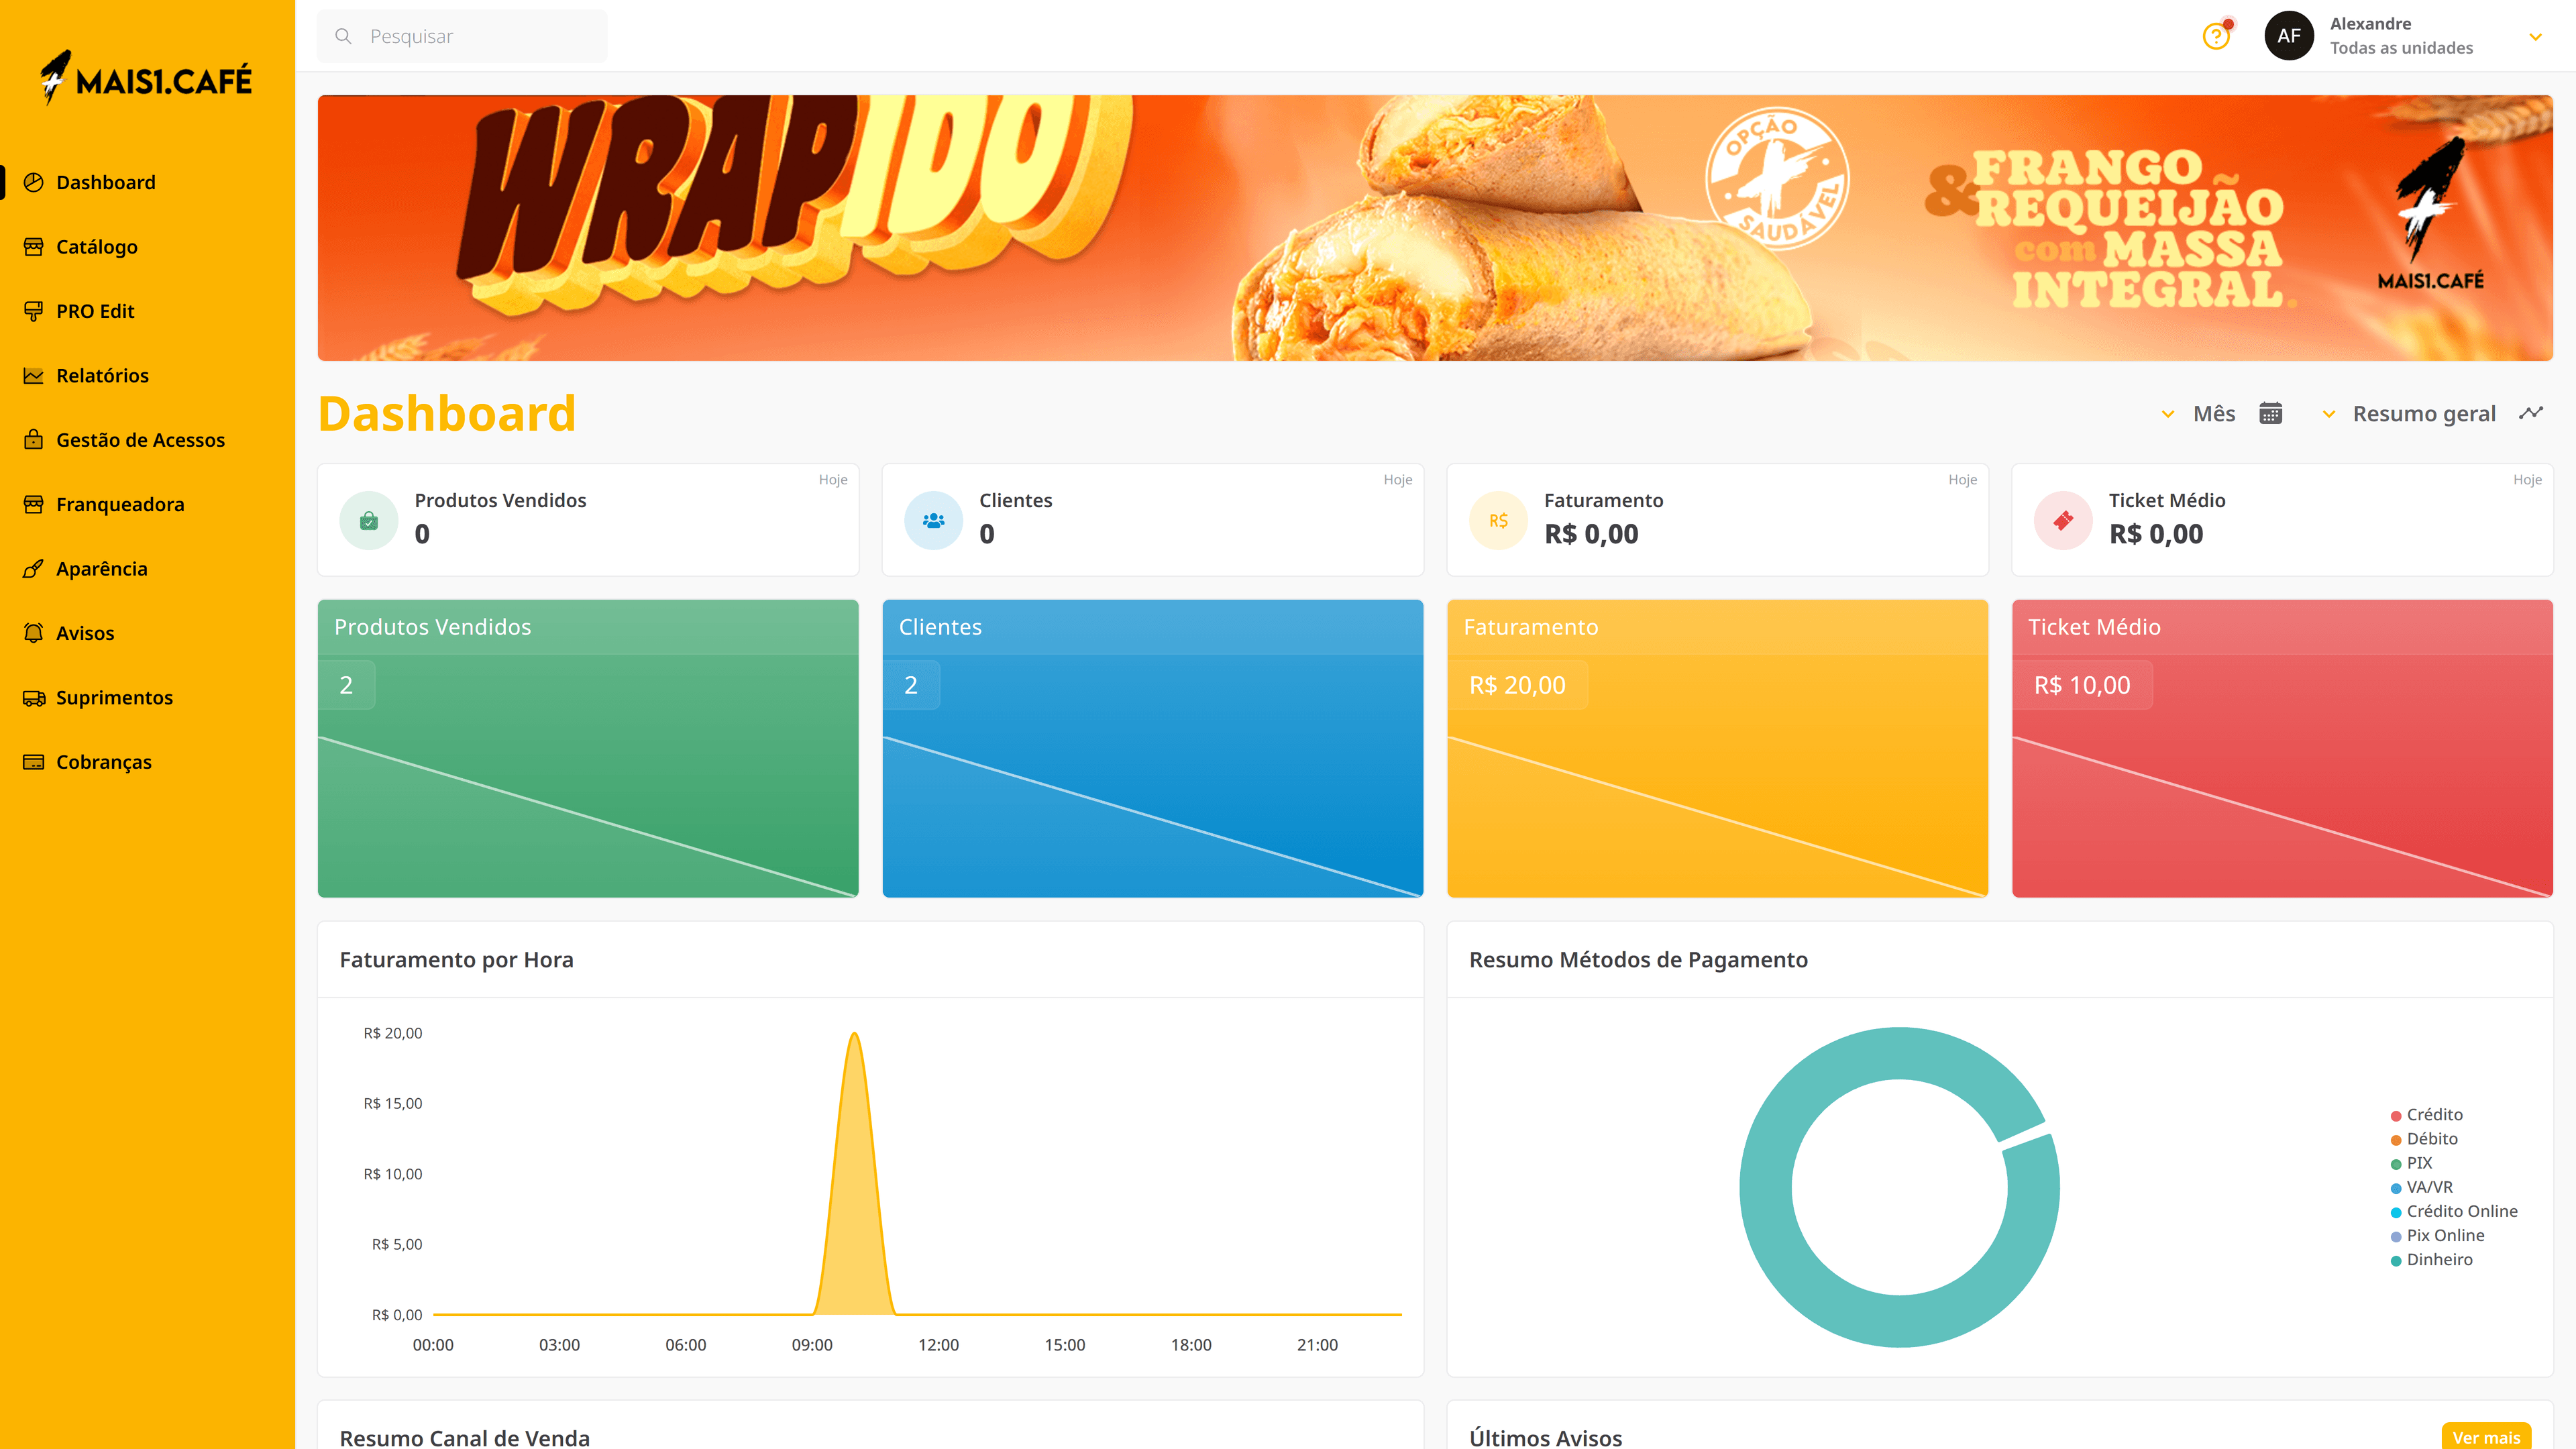Click the Faturamento R$ icon
Screen dimensions: 2576x1449
coord(1498,520)
